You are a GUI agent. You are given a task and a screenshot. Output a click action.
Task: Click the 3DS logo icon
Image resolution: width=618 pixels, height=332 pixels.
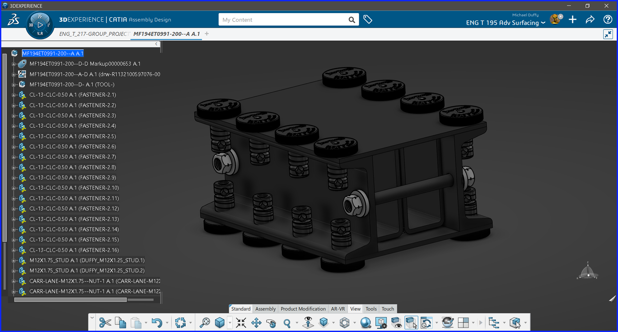[14, 20]
